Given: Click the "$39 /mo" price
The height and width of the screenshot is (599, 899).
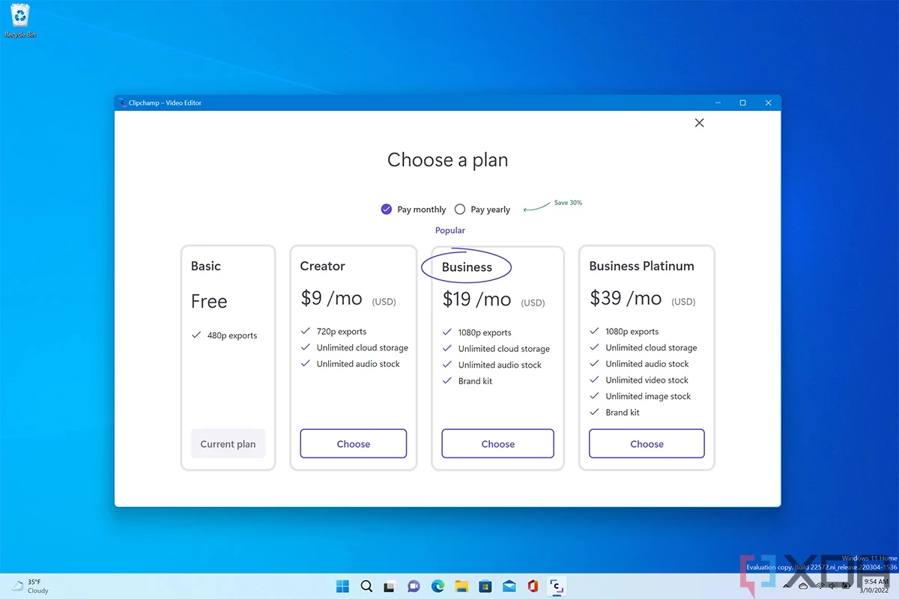Looking at the screenshot, I should point(626,298).
